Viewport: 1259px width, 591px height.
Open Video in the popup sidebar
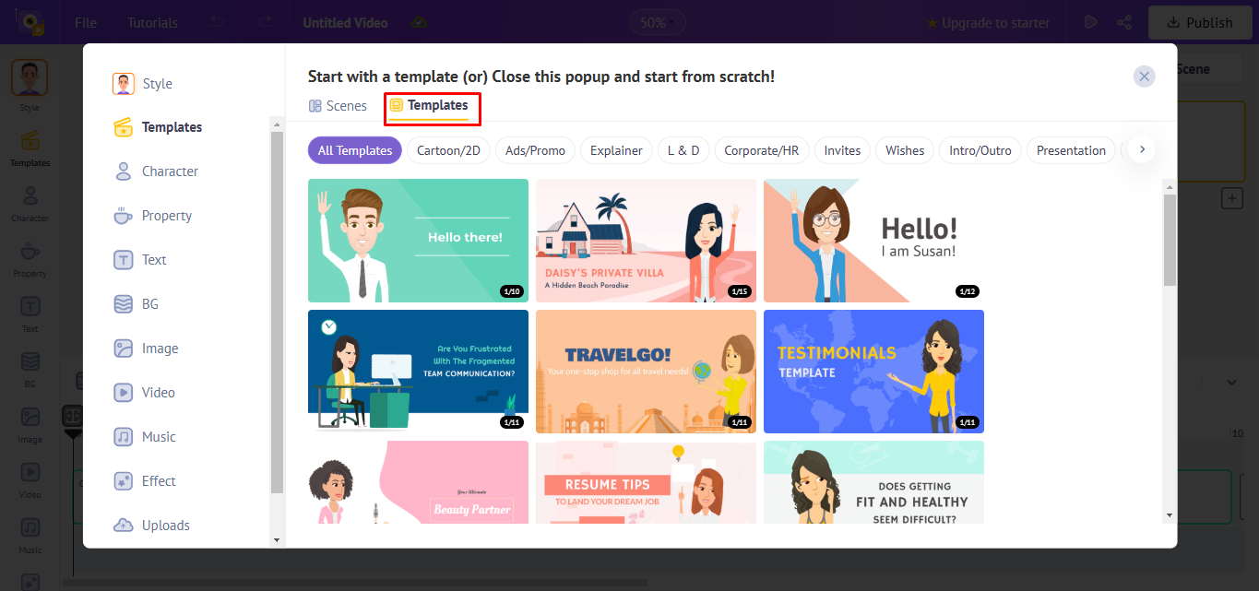[143, 393]
